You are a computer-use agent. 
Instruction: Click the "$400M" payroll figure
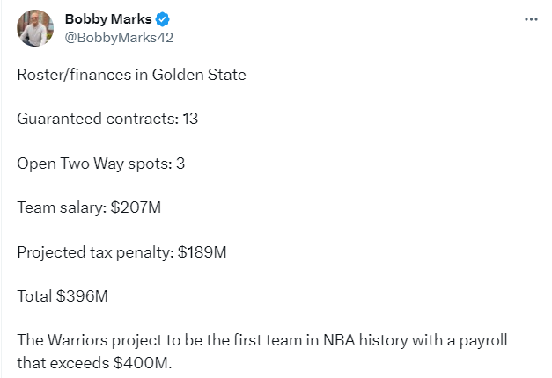149,361
